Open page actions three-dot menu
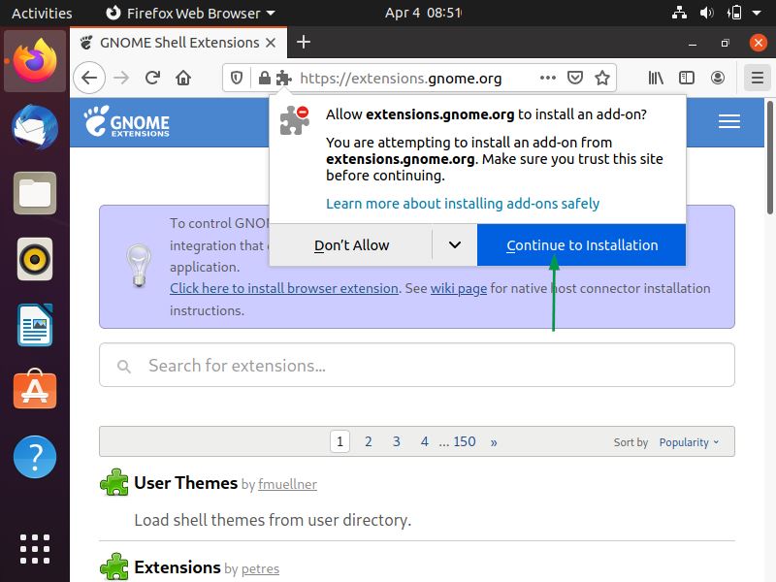Image resolution: width=776 pixels, height=582 pixels. tap(548, 78)
